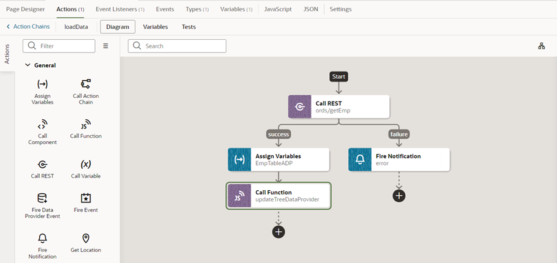The width and height of the screenshot is (557, 263).
Task: Open the palette list view menu icon
Action: point(105,46)
